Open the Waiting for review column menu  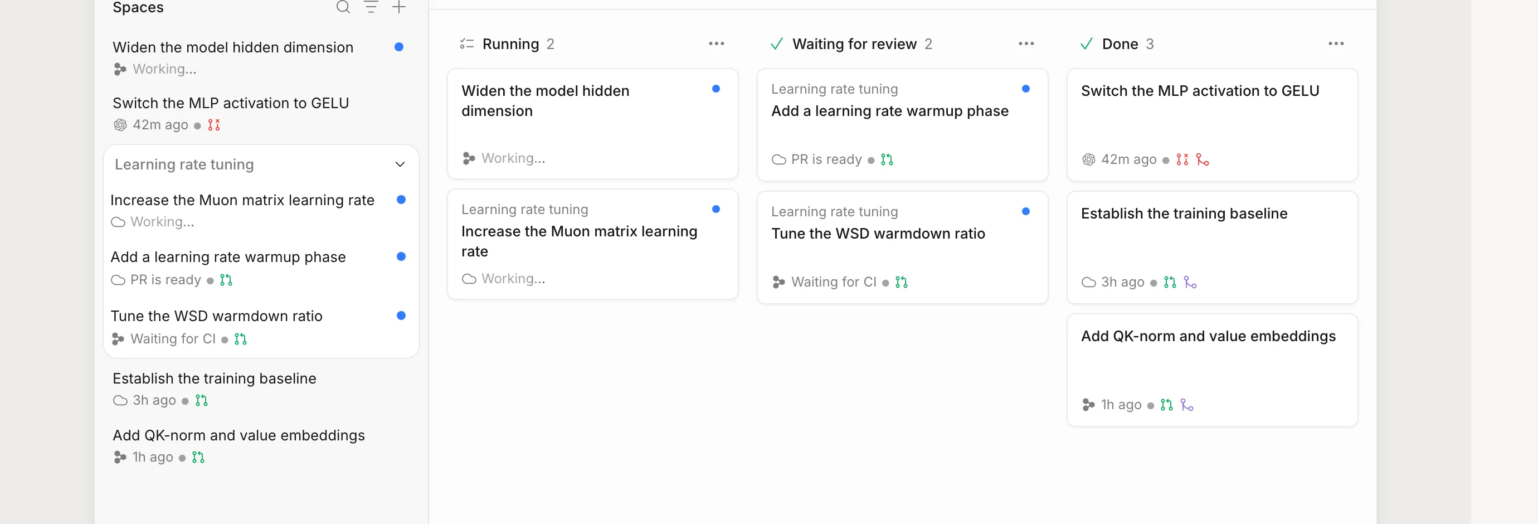tap(1026, 43)
